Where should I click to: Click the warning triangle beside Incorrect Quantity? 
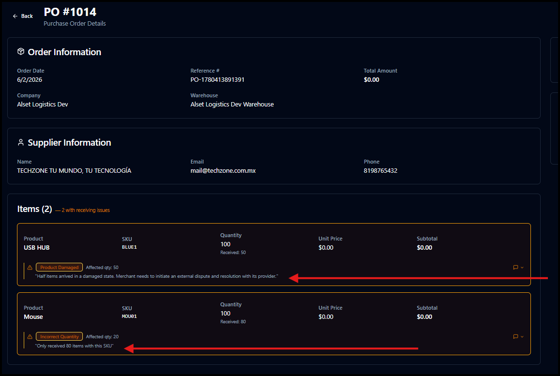30,336
